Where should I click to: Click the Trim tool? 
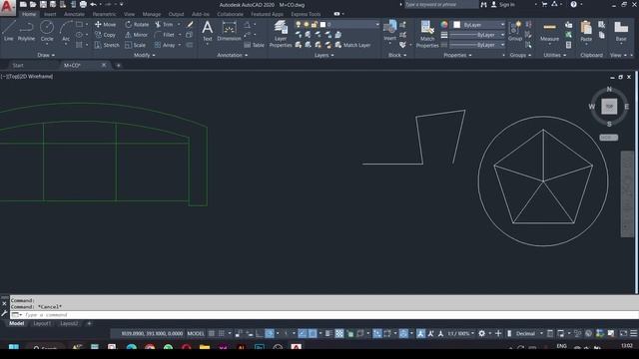point(164,24)
